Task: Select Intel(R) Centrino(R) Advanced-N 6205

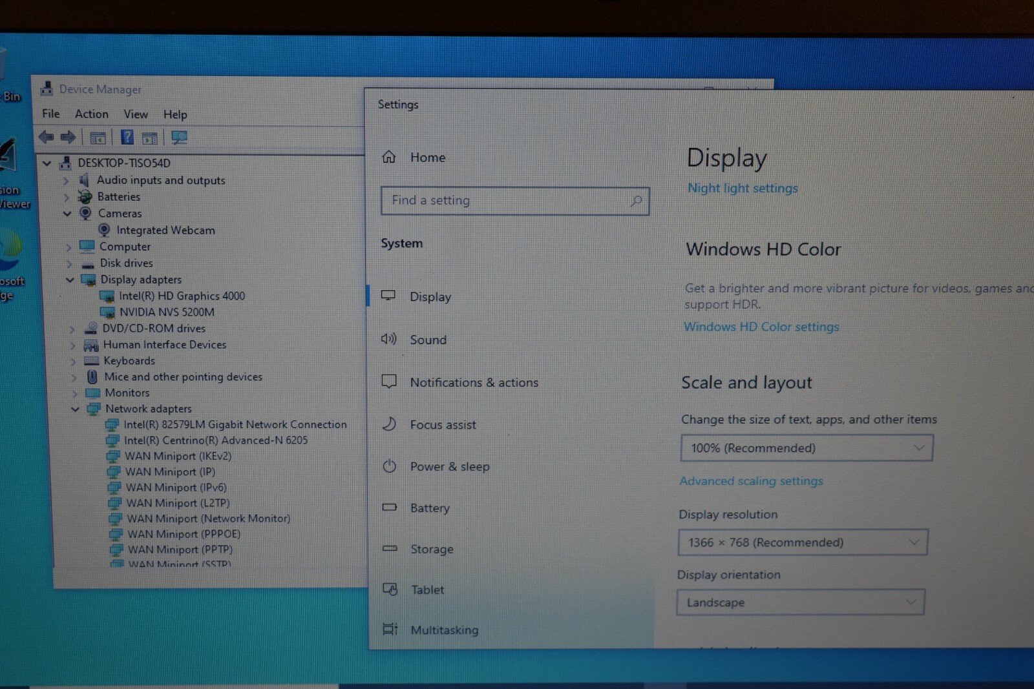Action: tap(216, 440)
